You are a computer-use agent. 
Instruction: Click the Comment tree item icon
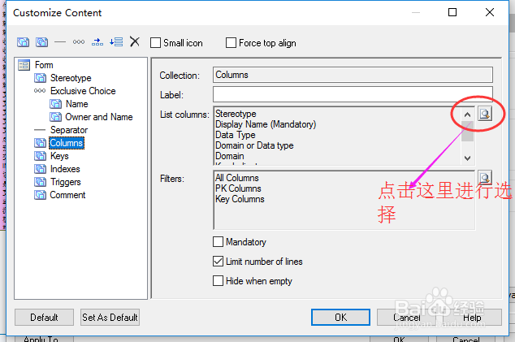click(x=40, y=195)
